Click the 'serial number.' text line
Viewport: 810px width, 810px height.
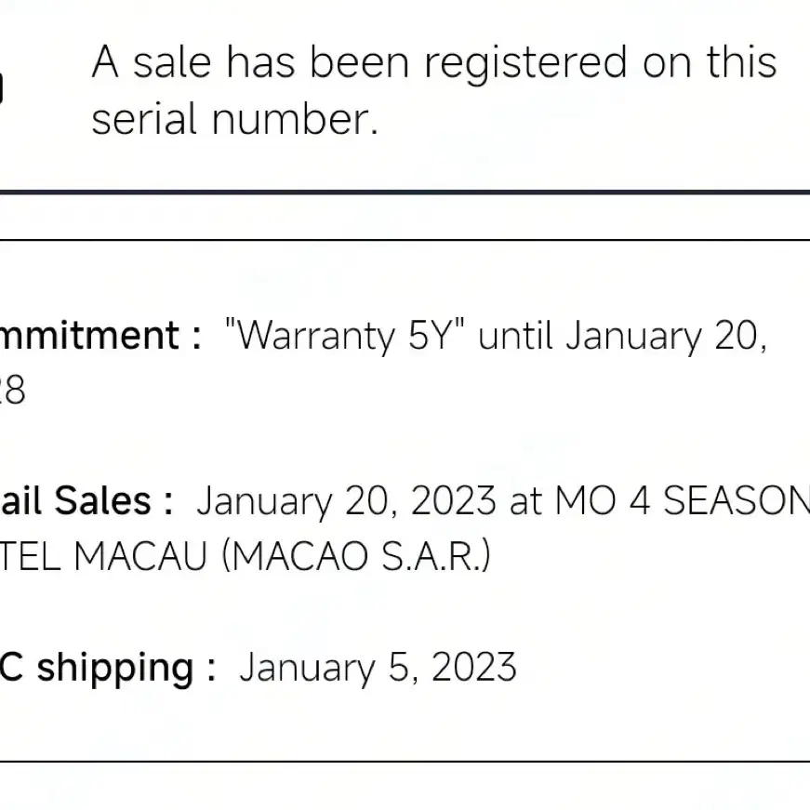pos(235,119)
